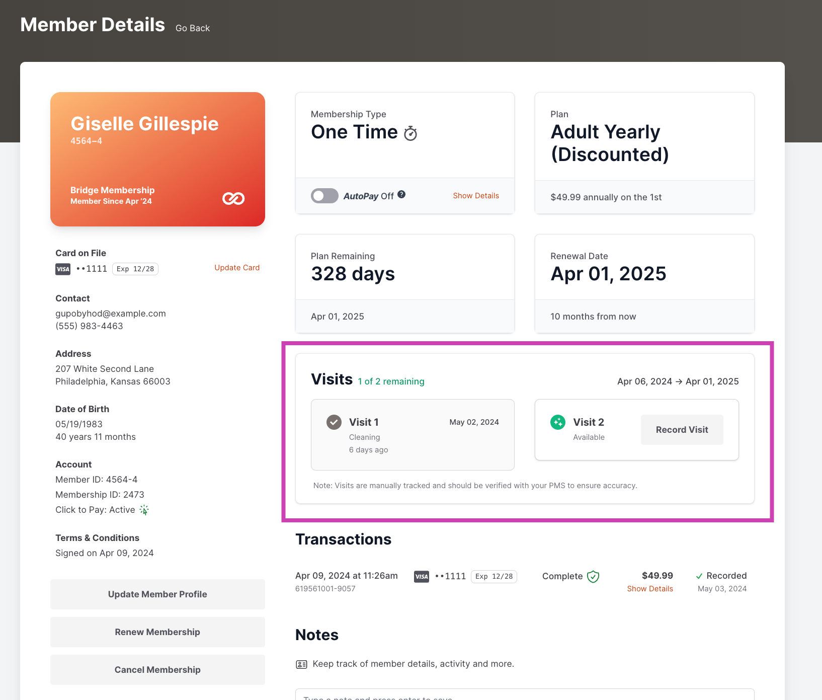Click the $49.99 annually on the 1st text
This screenshot has width=822, height=700.
click(x=606, y=197)
